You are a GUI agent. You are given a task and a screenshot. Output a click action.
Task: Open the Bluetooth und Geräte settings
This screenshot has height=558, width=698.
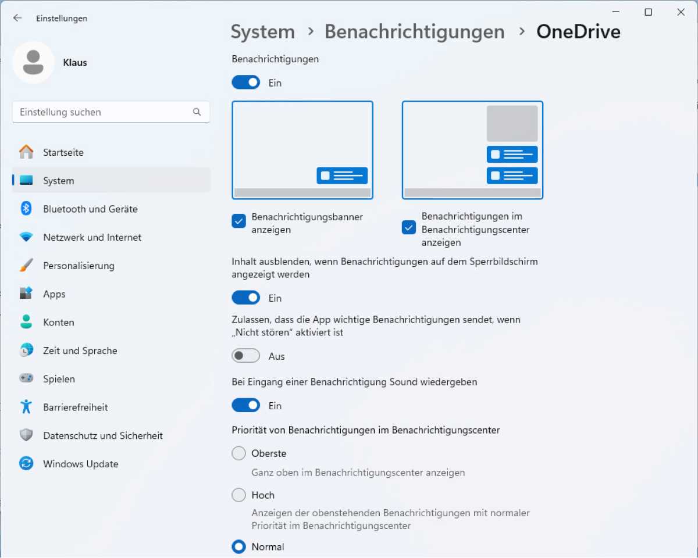(x=90, y=209)
